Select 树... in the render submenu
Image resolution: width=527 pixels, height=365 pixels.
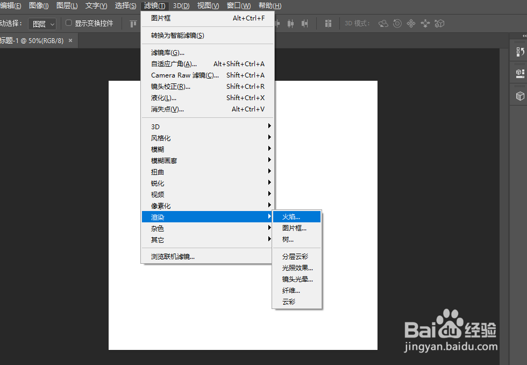click(297, 240)
